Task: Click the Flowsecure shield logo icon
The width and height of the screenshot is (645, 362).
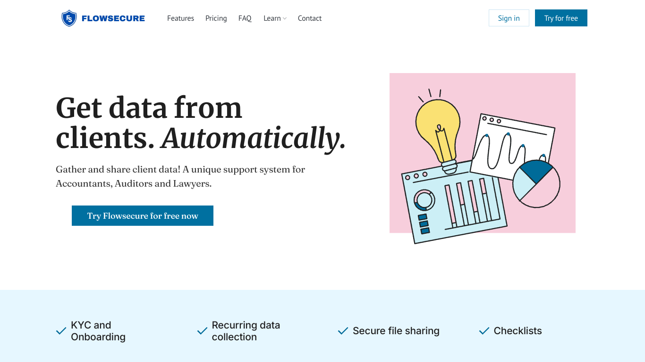Action: [x=69, y=18]
